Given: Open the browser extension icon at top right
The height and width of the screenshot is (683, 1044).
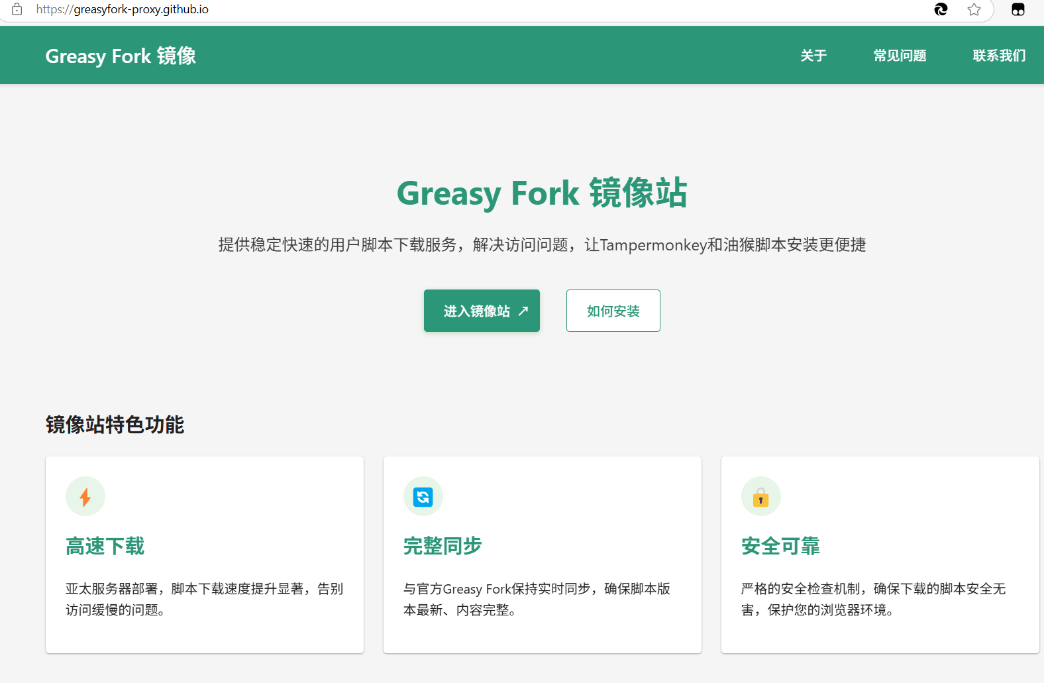Looking at the screenshot, I should coord(1018,9).
